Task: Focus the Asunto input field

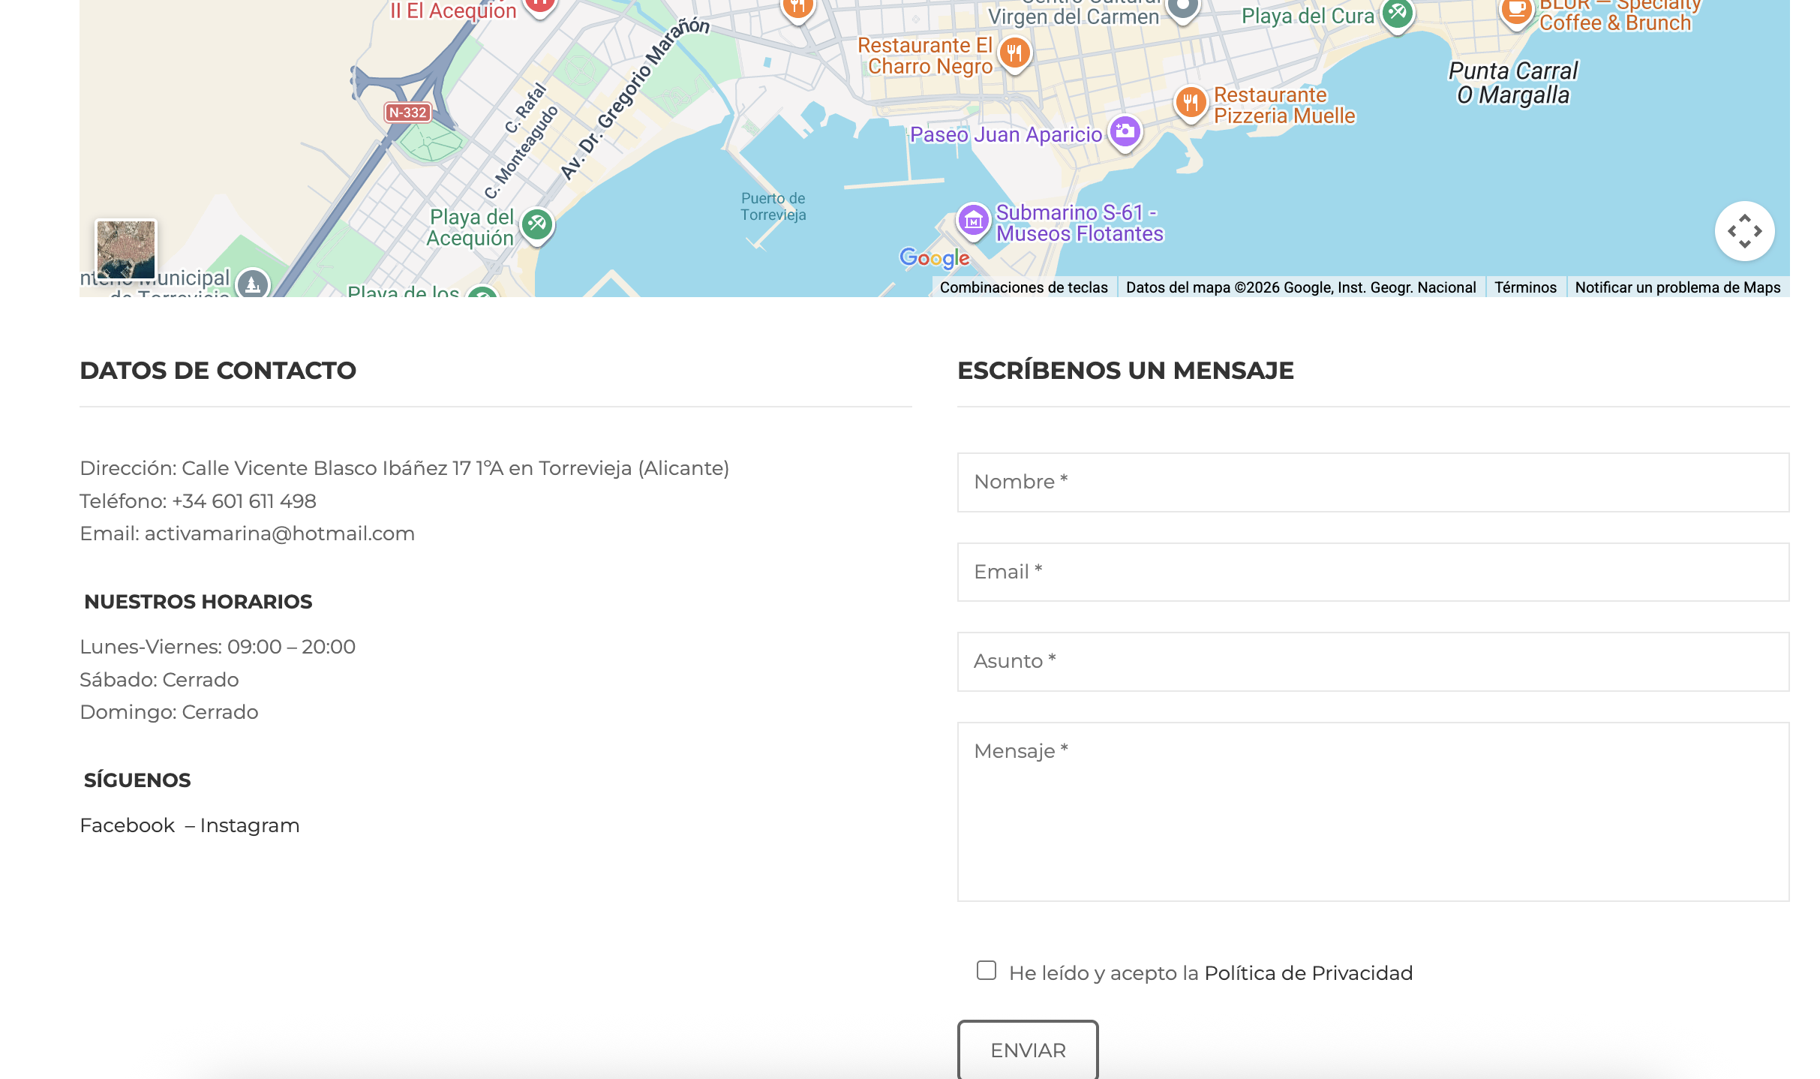Action: pos(1373,662)
